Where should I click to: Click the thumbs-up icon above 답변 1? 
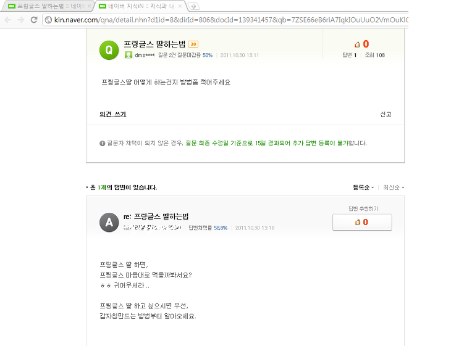pyautogui.click(x=357, y=44)
